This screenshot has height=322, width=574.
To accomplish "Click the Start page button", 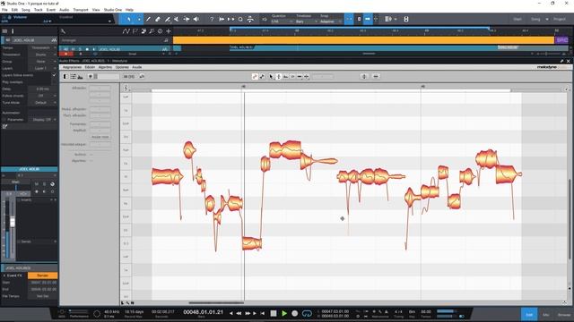I will 517,19.
